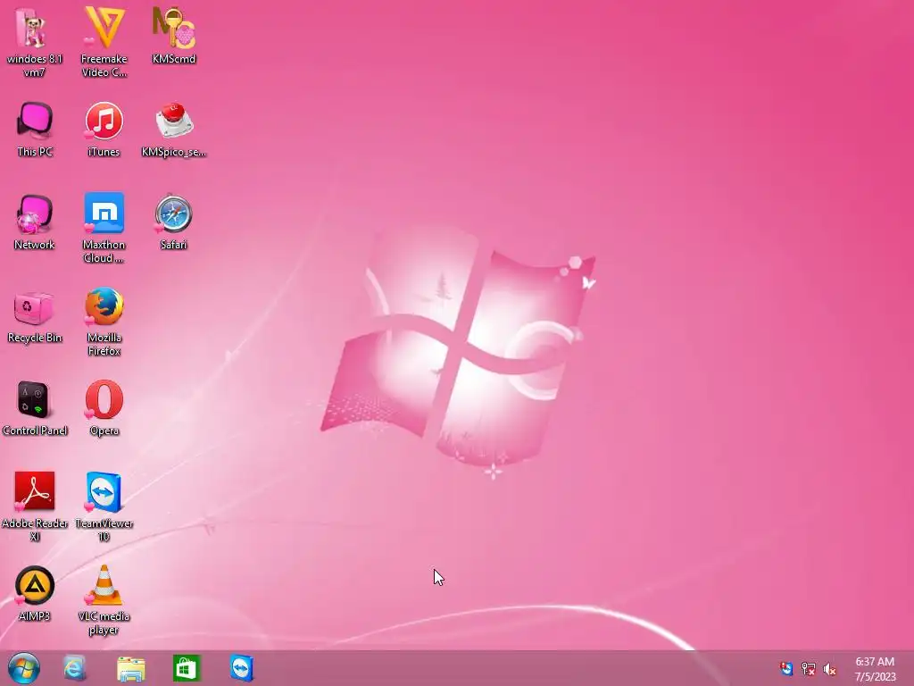Open File Explorer from the taskbar

[131, 668]
